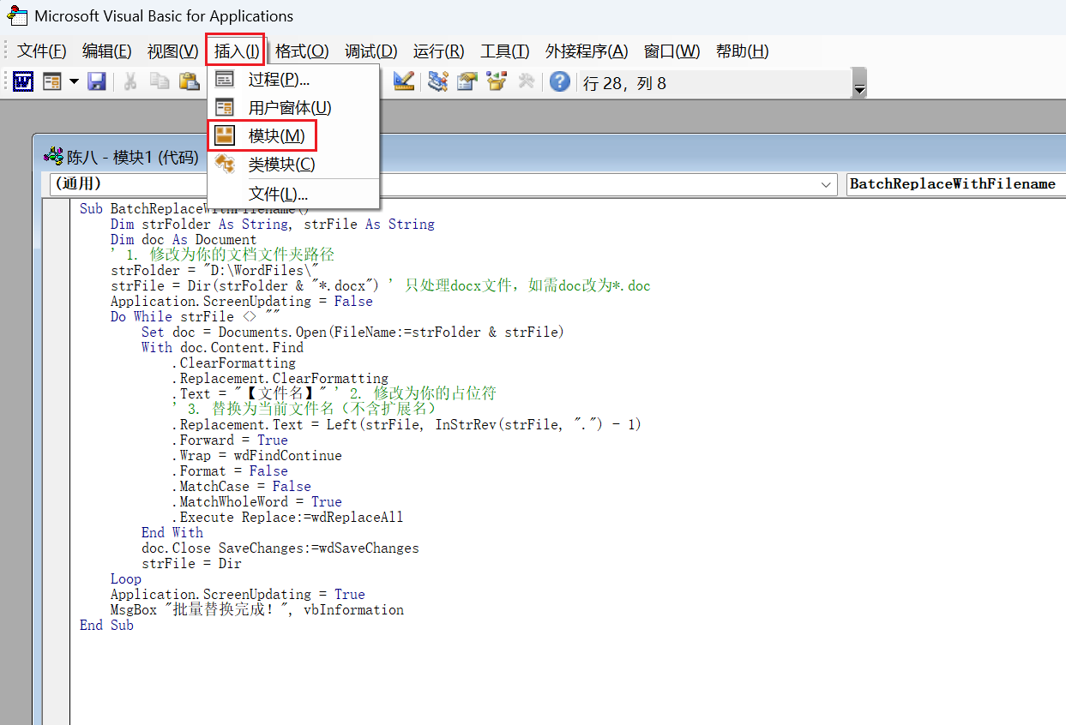The width and height of the screenshot is (1066, 725).
Task: Open the Object Browser icon
Action: coord(497,81)
